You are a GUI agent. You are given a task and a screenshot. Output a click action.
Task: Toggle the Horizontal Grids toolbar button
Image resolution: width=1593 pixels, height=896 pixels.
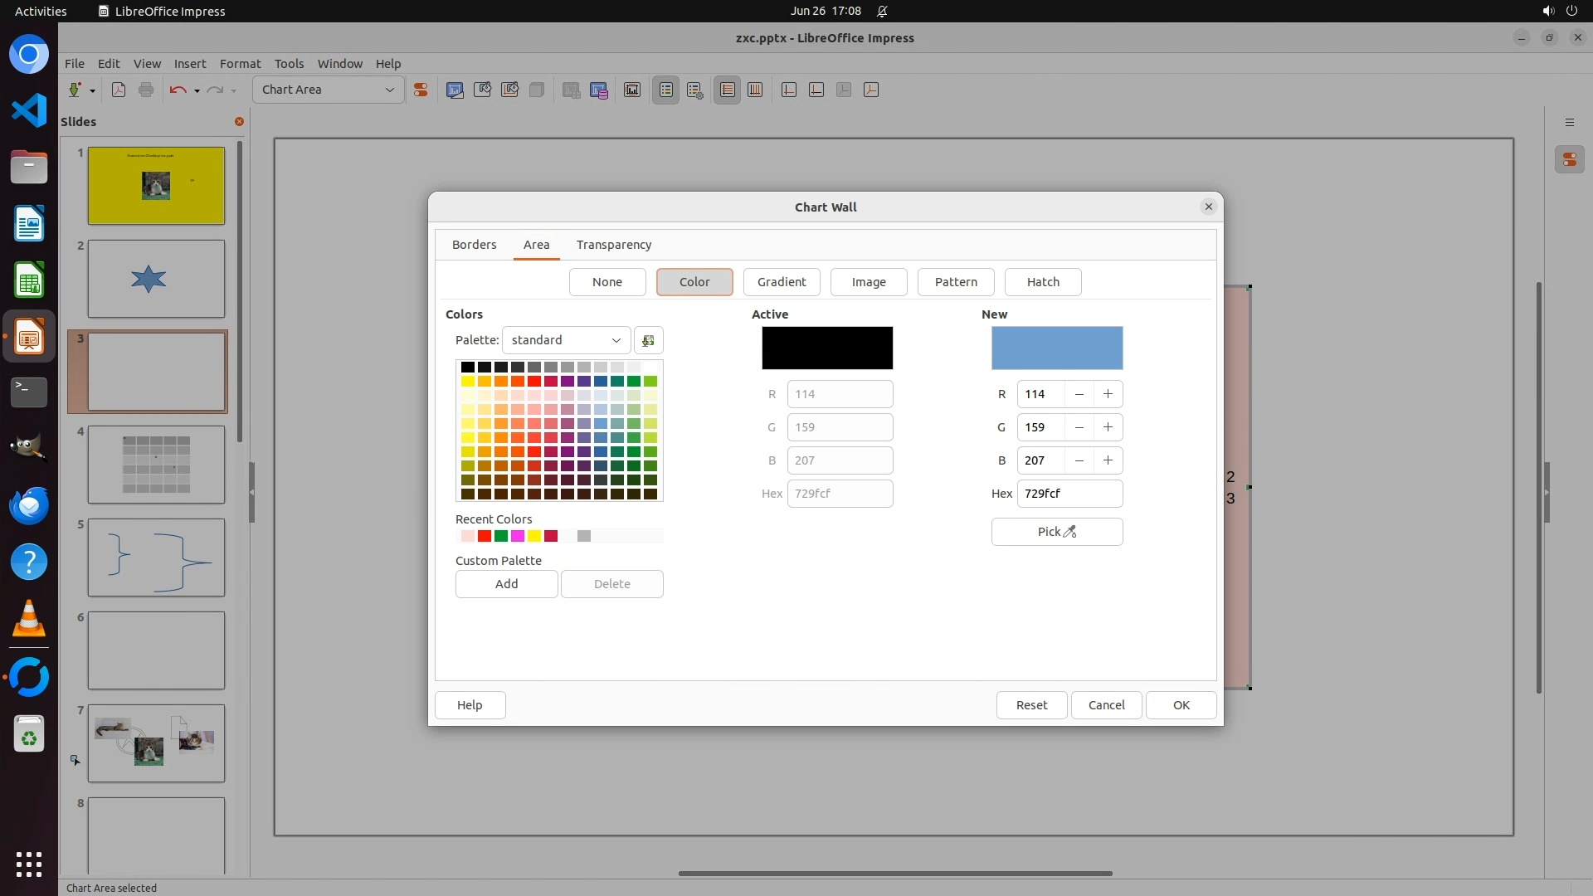coord(727,90)
